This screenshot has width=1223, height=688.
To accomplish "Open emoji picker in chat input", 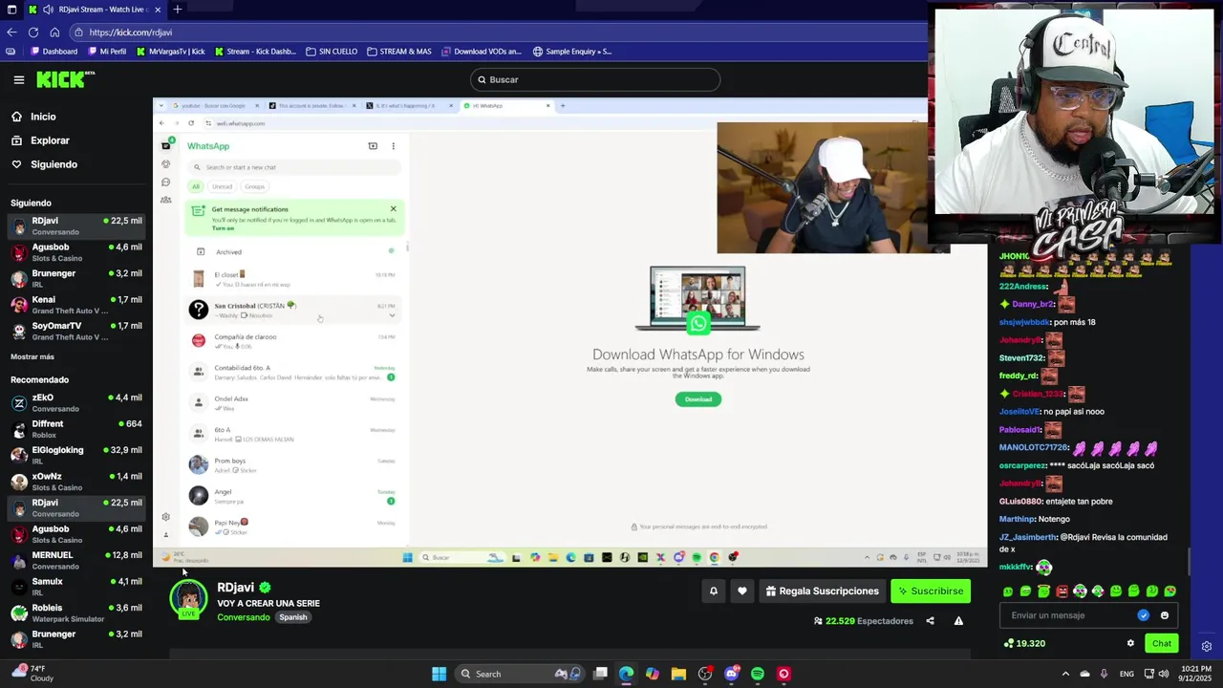I will [x=1165, y=615].
